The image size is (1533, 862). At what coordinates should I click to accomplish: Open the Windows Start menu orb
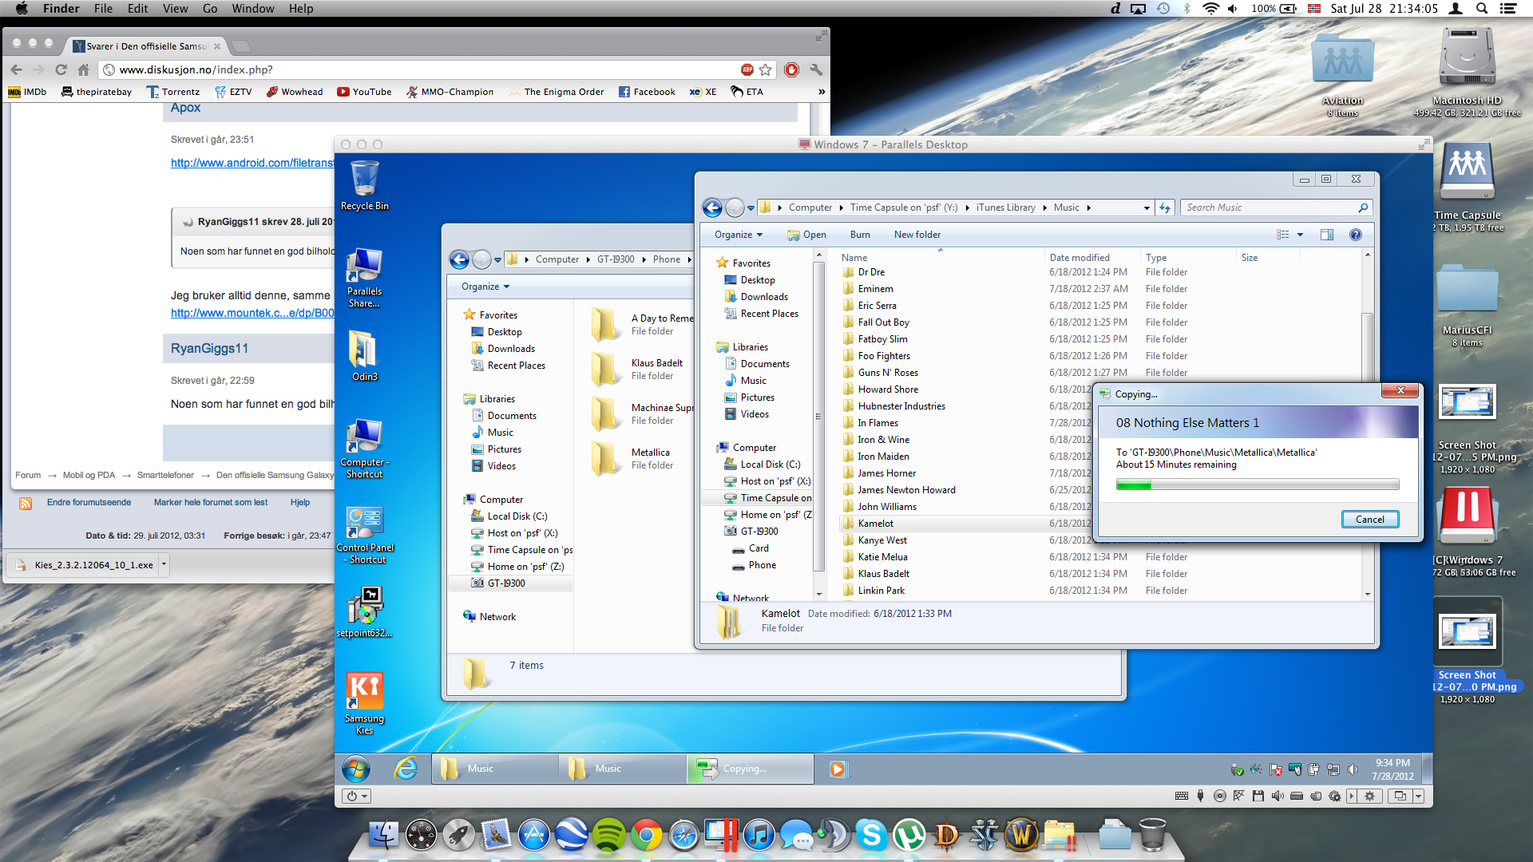[356, 769]
